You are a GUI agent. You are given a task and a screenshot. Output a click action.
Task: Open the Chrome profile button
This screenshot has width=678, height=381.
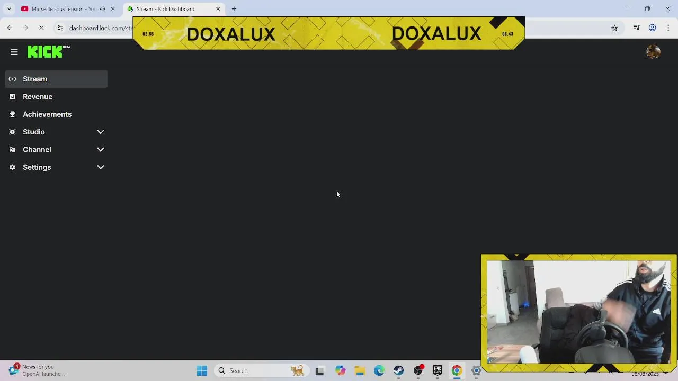[x=653, y=28]
